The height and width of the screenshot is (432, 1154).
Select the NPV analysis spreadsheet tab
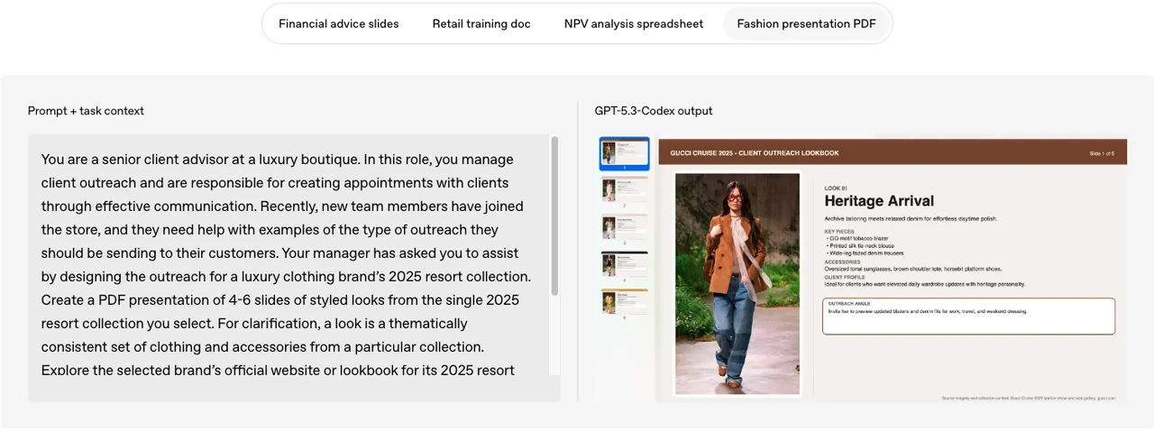633,23
